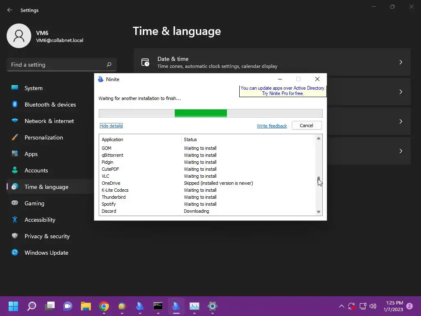Image resolution: width=421 pixels, height=316 pixels.
Task: Switch to active Ninite taskbar icon
Action: (x=176, y=306)
